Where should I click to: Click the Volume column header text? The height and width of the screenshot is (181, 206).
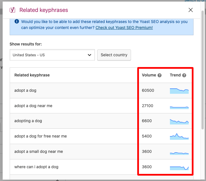149,75
